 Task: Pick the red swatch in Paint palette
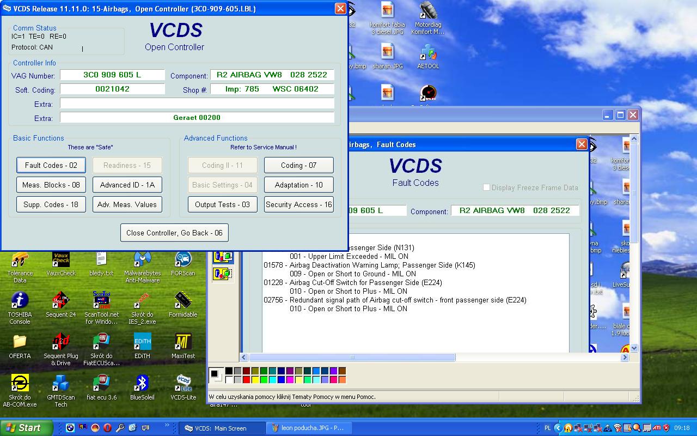[x=246, y=380]
